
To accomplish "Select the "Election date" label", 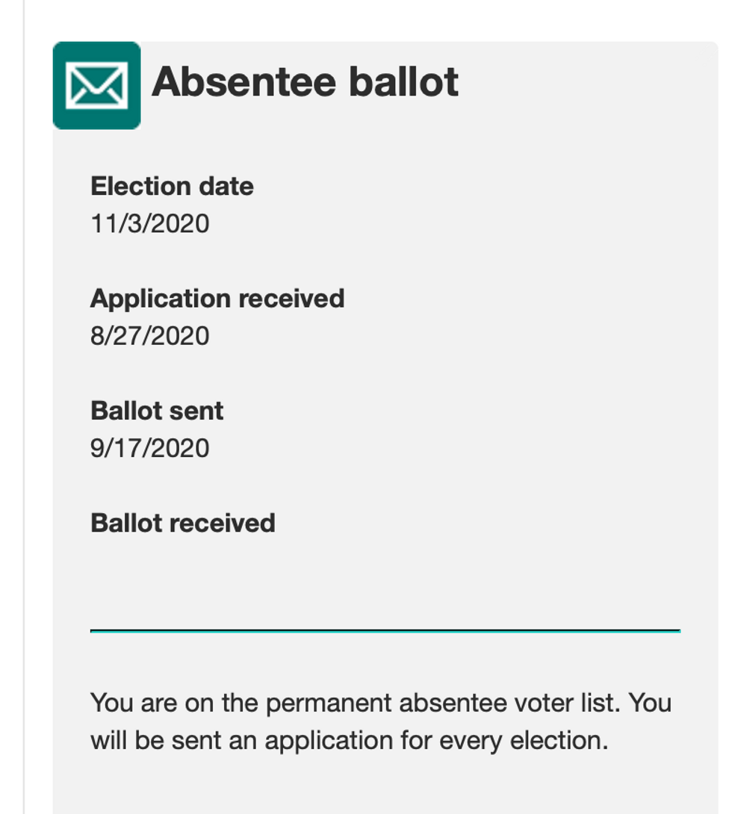I will coord(172,186).
